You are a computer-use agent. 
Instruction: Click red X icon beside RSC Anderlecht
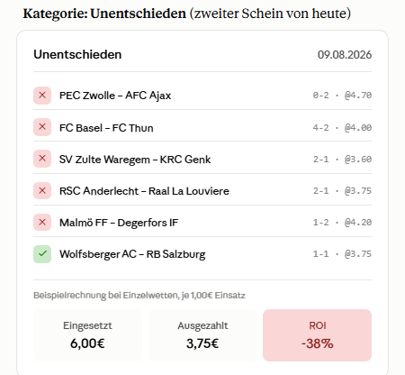coord(42,190)
